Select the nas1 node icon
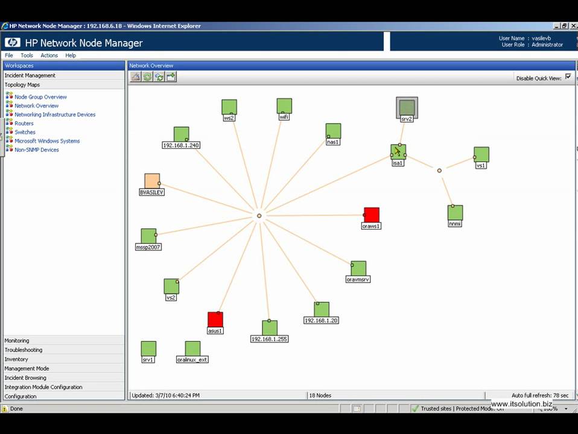Screen dimensions: 578x434 point(333,131)
